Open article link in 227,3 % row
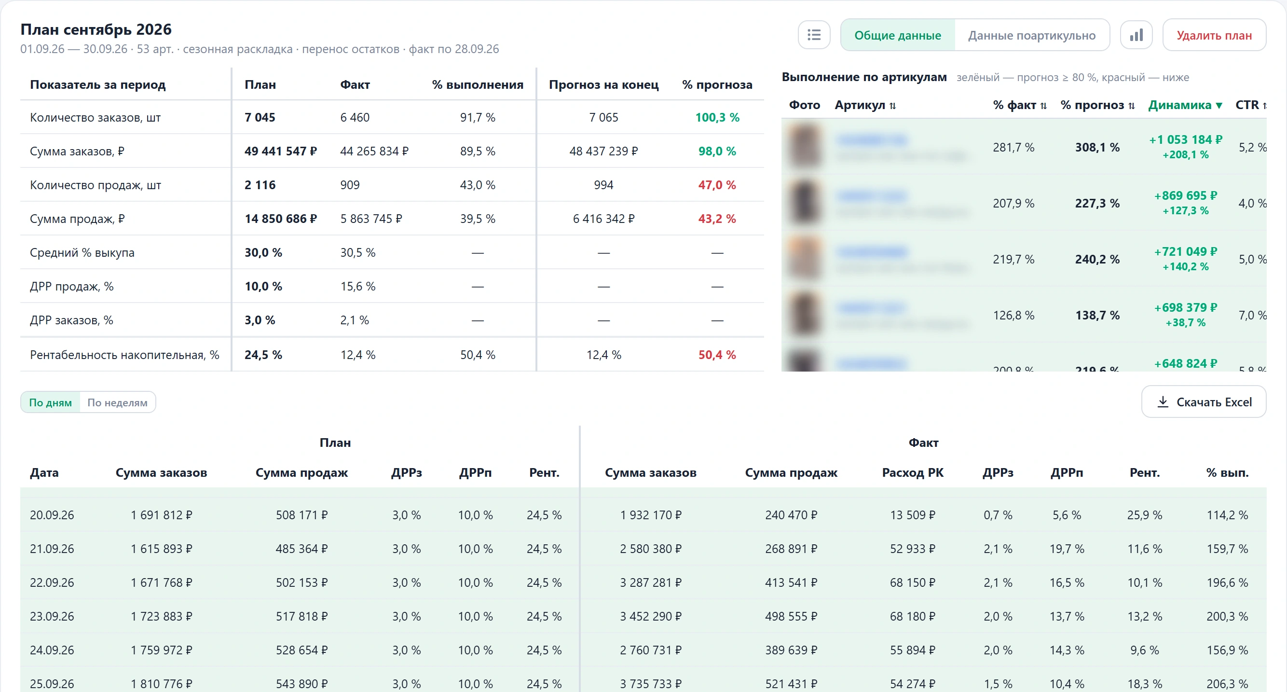This screenshot has width=1287, height=692. (871, 195)
